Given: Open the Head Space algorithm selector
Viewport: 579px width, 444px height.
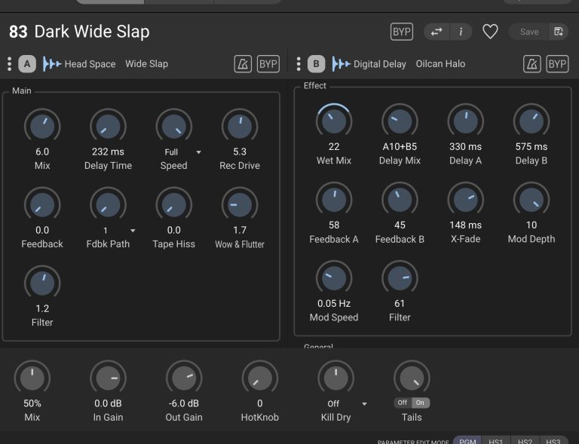Looking at the screenshot, I should [x=90, y=64].
